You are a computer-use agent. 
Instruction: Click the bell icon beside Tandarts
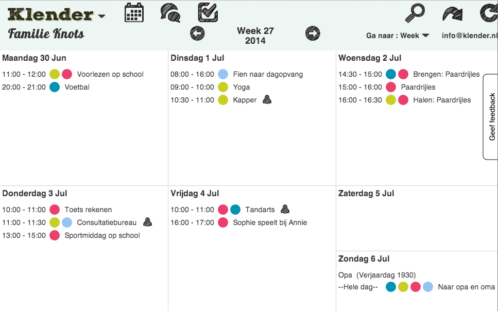click(285, 209)
